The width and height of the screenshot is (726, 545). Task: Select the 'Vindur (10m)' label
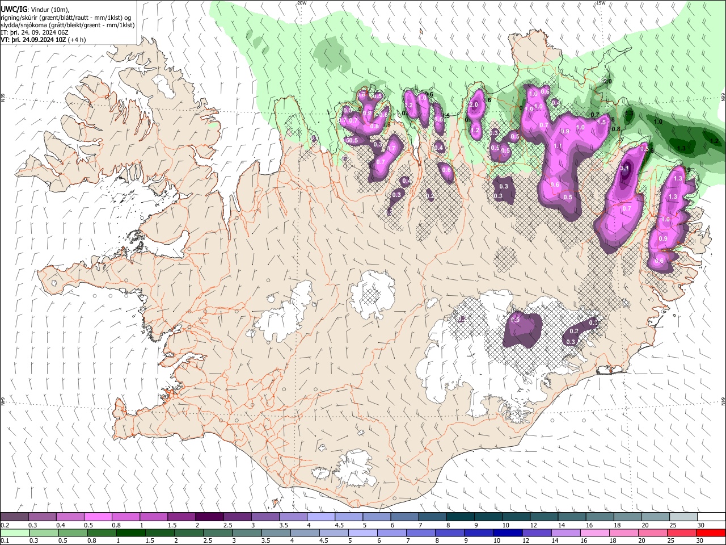pyautogui.click(x=49, y=10)
